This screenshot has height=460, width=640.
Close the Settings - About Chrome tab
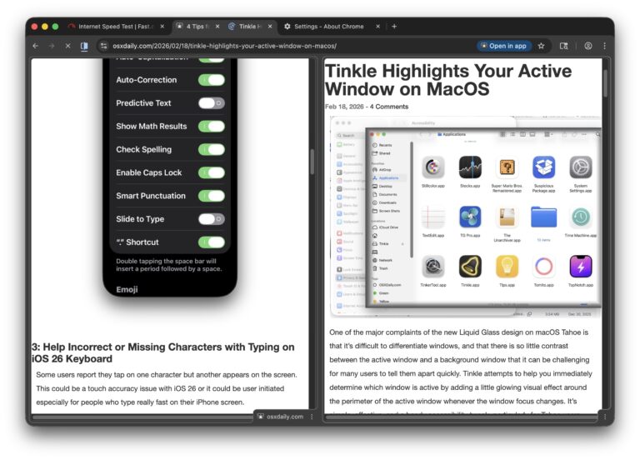click(x=377, y=27)
